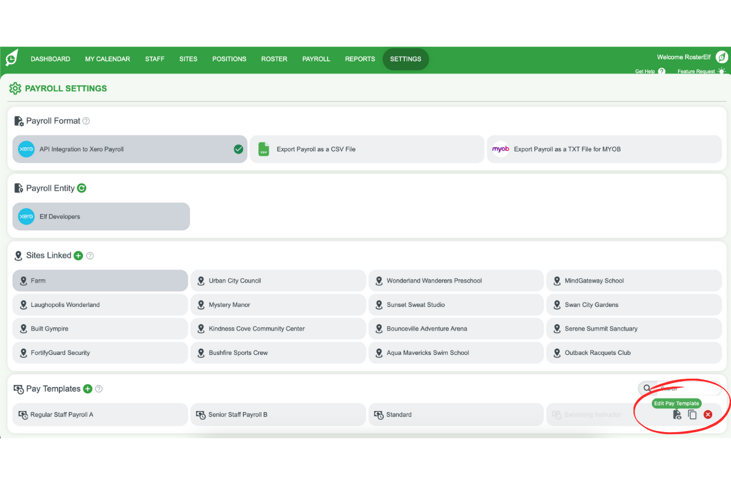This screenshot has height=487, width=731.
Task: Delete the Swimming Instructor template with red X
Action: coord(707,414)
